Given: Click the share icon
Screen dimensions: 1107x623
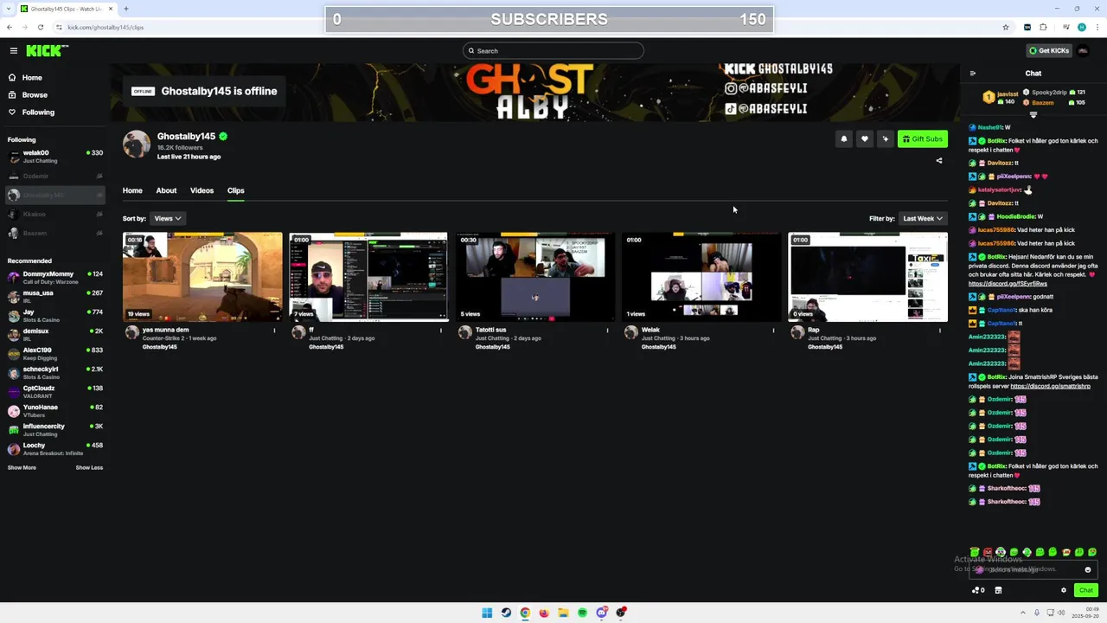Looking at the screenshot, I should 939,160.
